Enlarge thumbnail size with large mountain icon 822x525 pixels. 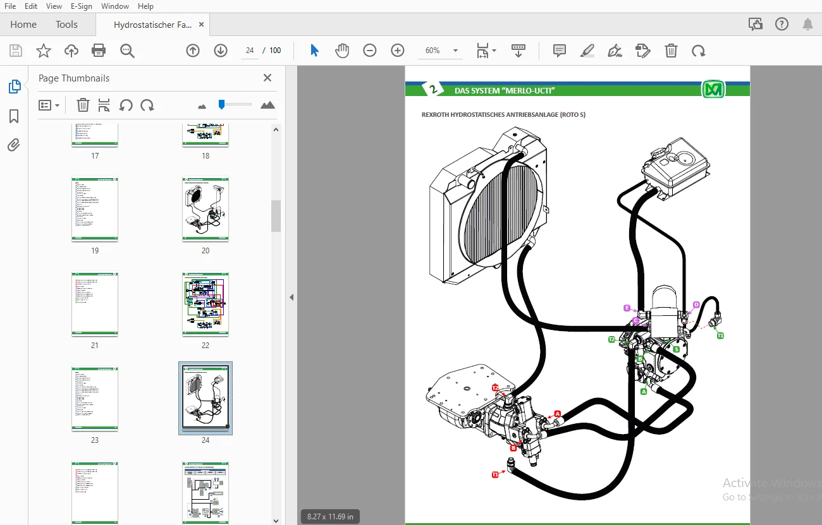pyautogui.click(x=267, y=105)
